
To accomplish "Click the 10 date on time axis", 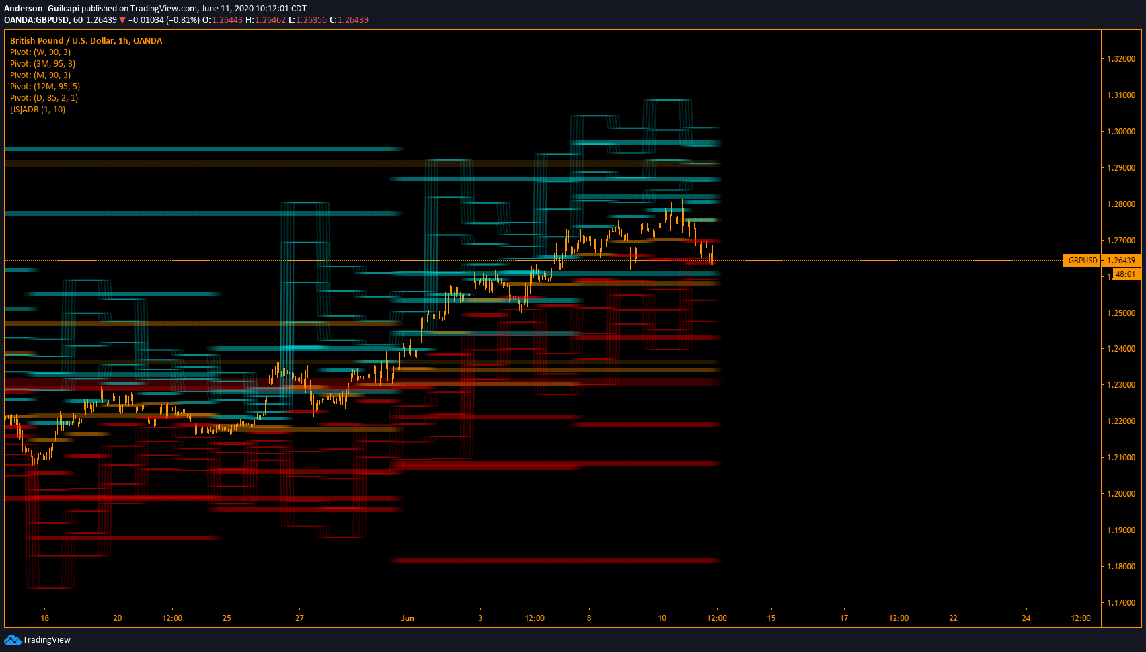I will click(662, 618).
